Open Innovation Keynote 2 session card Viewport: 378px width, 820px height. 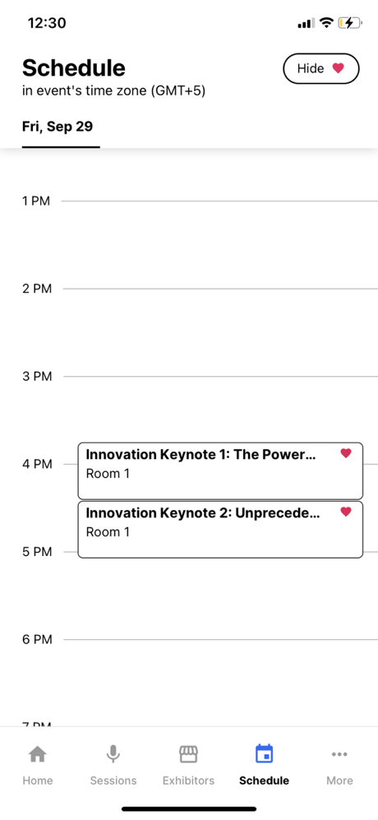pos(220,529)
